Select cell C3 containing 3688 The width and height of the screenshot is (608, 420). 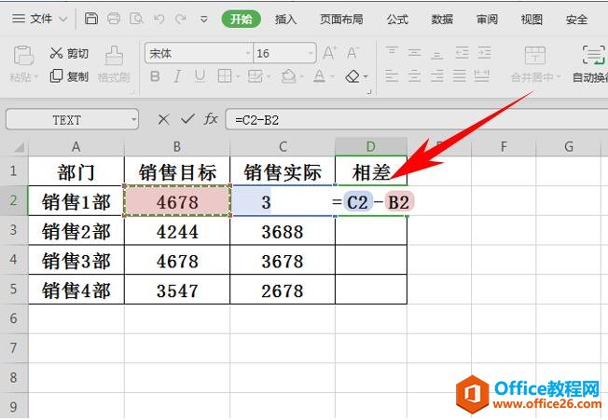[x=283, y=231]
